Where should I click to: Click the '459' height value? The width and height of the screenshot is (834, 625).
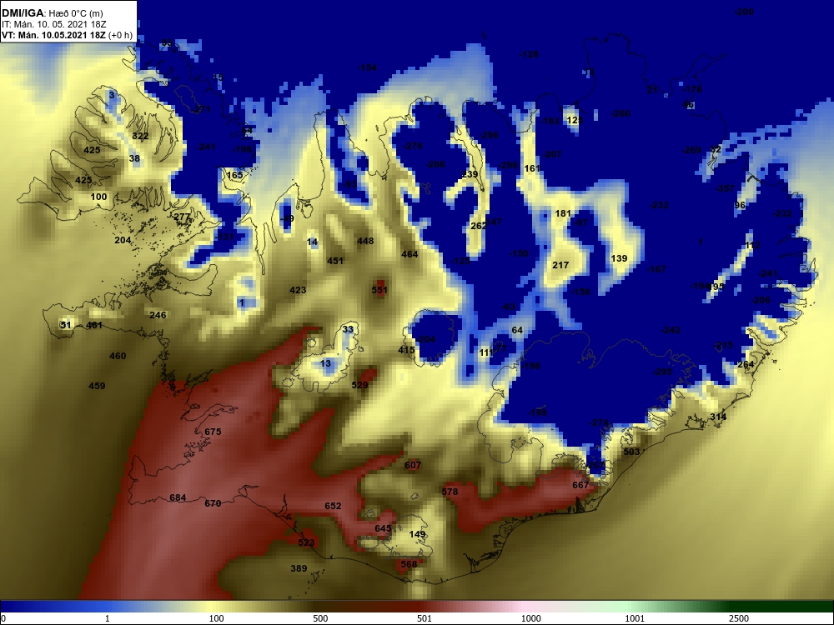coord(97,386)
